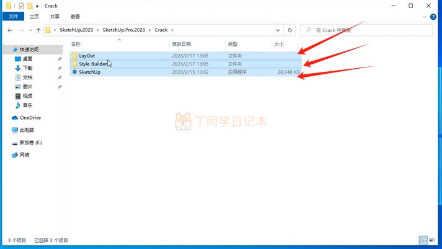Click SketchUp.2023 in the address path

[76, 30]
